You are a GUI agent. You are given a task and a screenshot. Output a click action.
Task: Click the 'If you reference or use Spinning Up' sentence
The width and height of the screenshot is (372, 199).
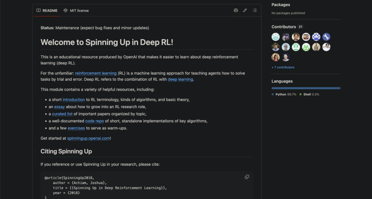(100, 164)
